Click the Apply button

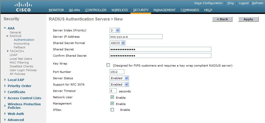(x=248, y=19)
